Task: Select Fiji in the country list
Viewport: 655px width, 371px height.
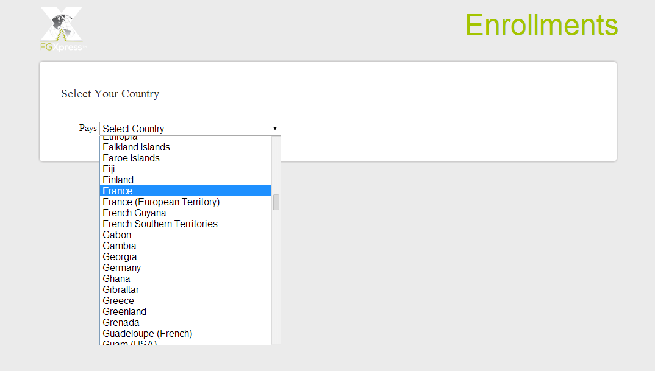Action: [x=185, y=169]
